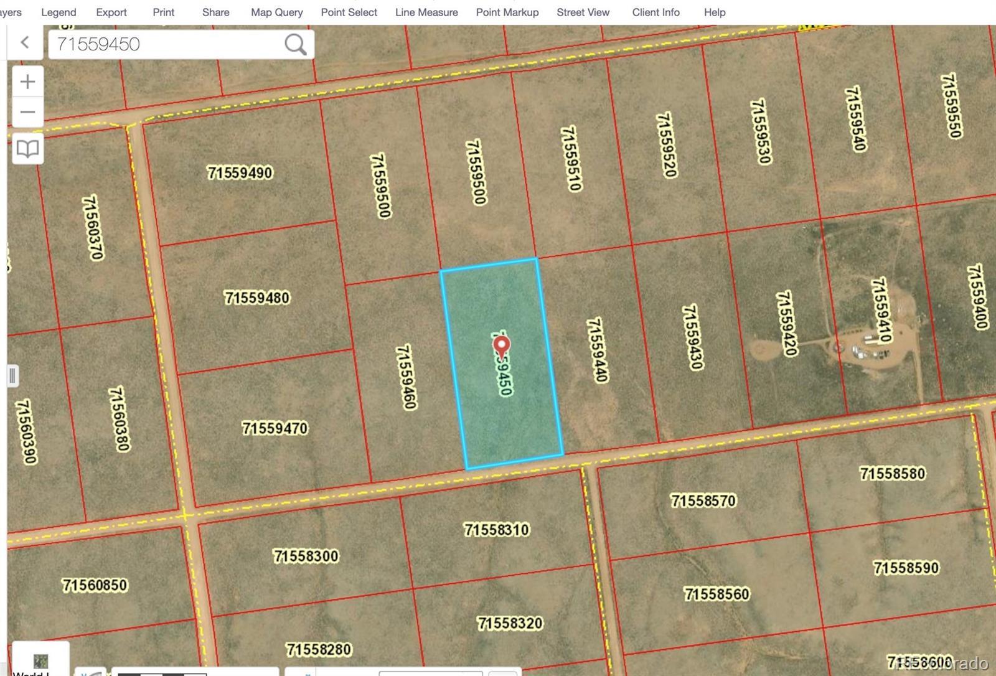Open the book icon below zoom controls

coord(27,149)
